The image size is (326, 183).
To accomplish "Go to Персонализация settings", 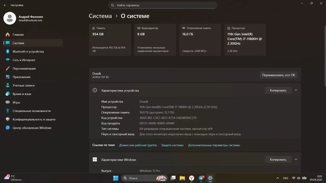I will pos(24,68).
